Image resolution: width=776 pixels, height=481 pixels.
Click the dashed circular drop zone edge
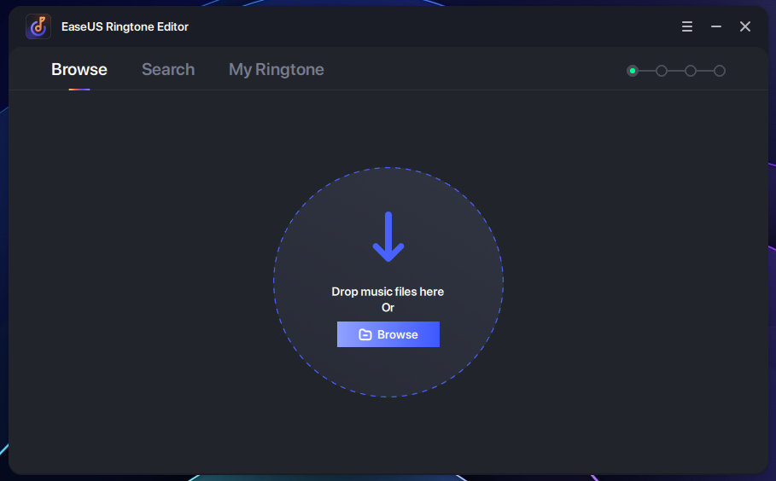pyautogui.click(x=274, y=282)
